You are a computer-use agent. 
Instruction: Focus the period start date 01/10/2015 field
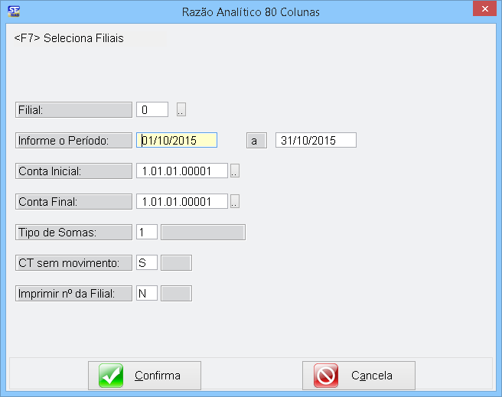177,141
